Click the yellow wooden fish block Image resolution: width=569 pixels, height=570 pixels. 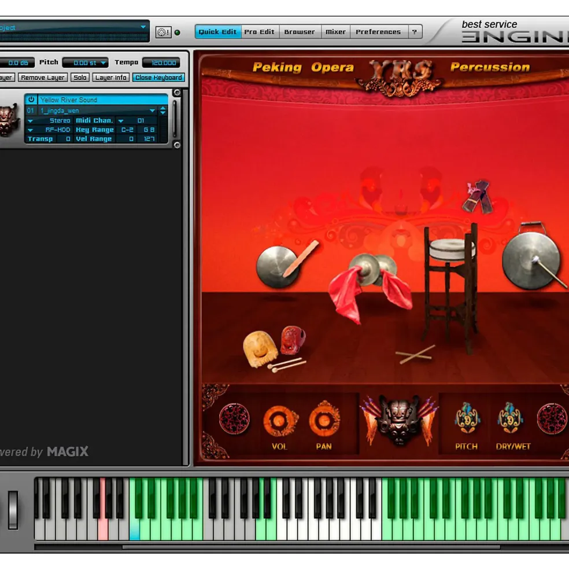(260, 348)
